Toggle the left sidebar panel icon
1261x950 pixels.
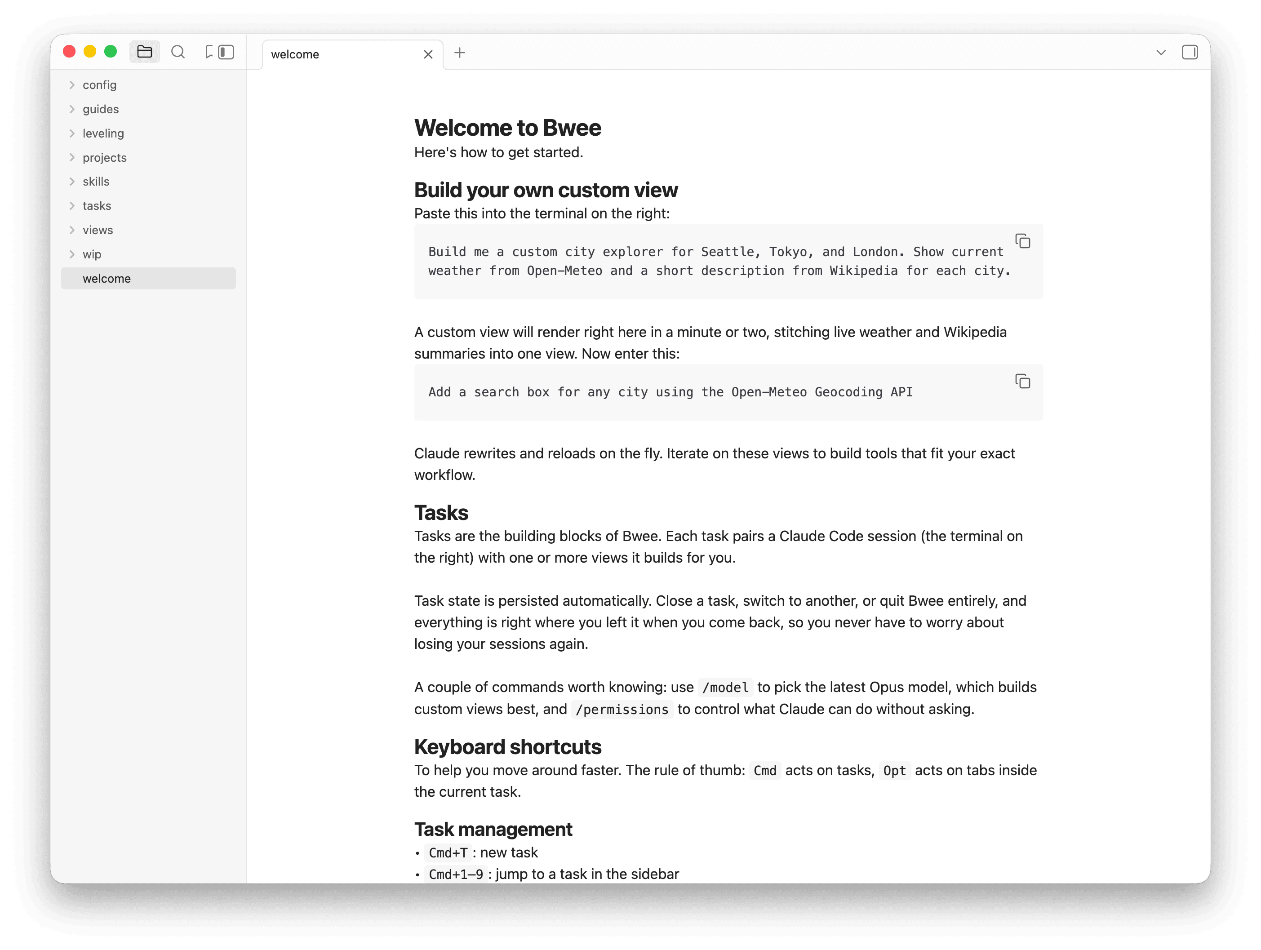pos(226,52)
